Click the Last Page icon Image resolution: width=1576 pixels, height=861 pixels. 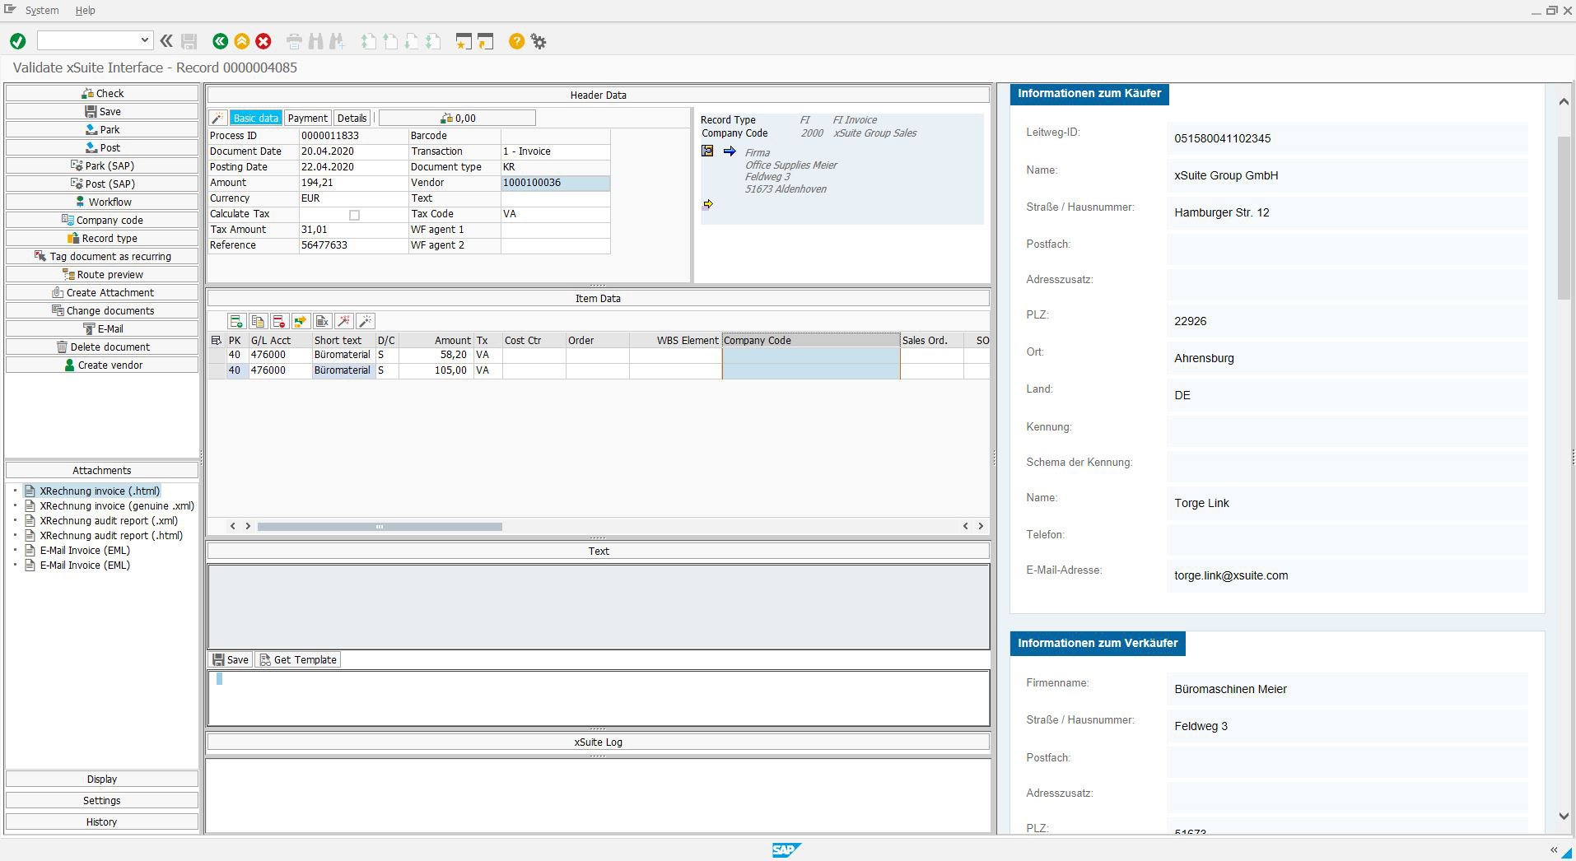[433, 41]
